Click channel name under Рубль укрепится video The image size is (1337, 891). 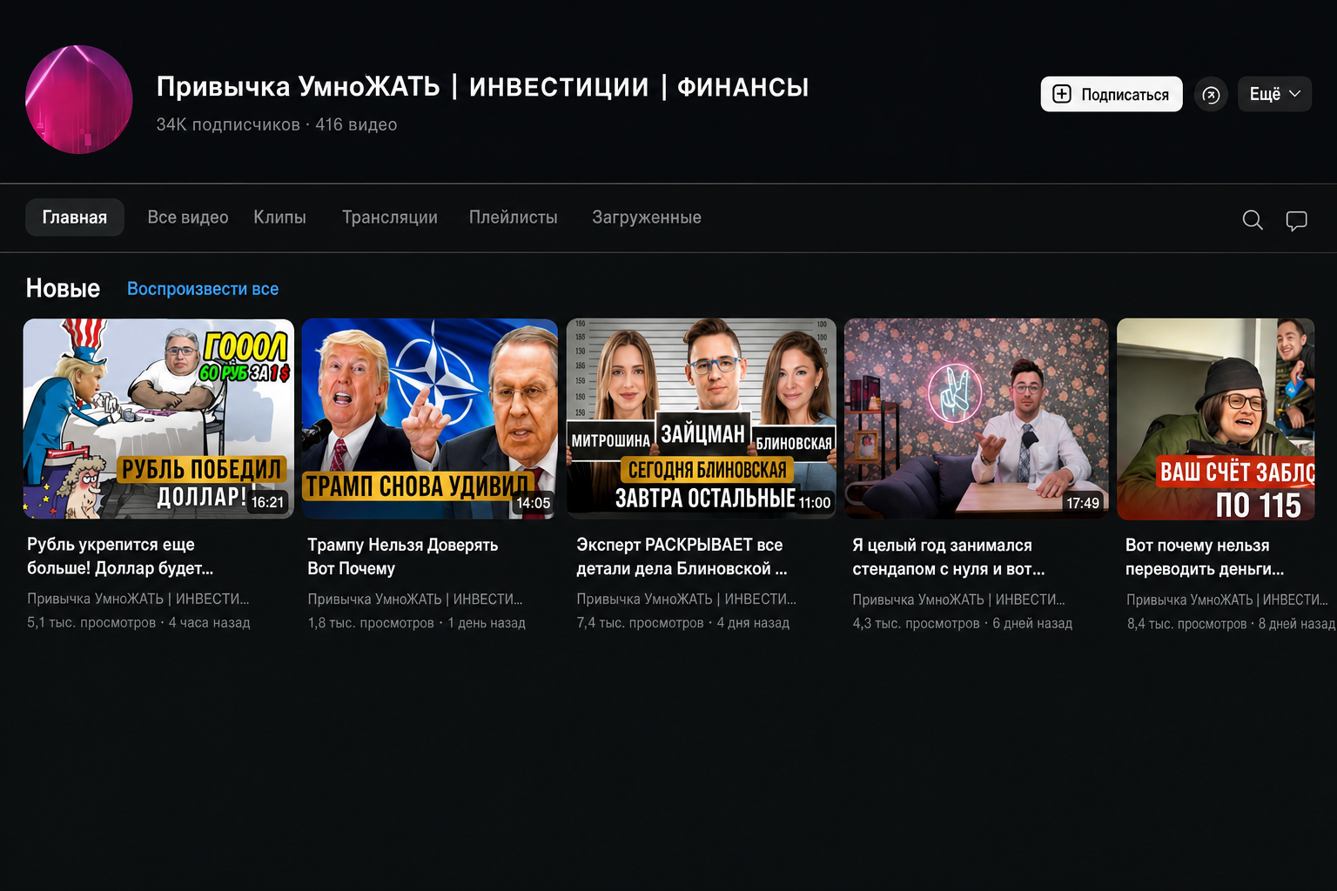pyautogui.click(x=138, y=599)
